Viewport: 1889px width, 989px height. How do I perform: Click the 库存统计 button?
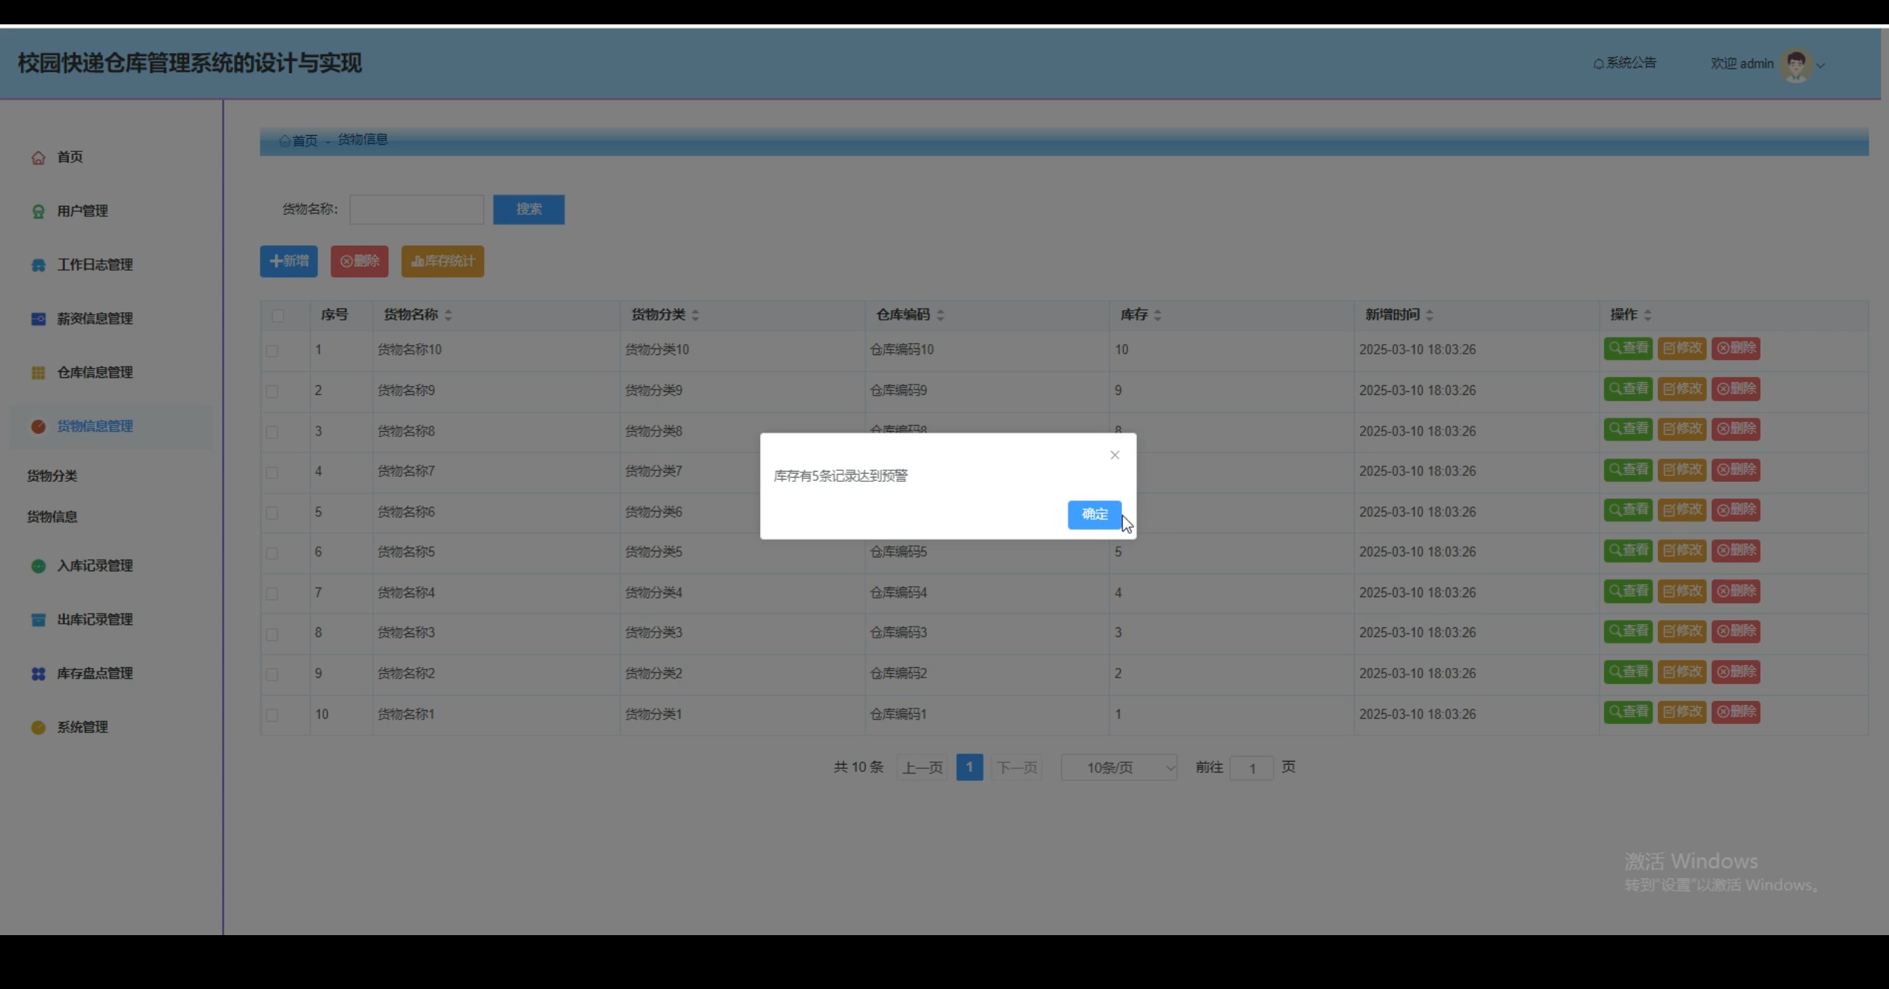442,261
